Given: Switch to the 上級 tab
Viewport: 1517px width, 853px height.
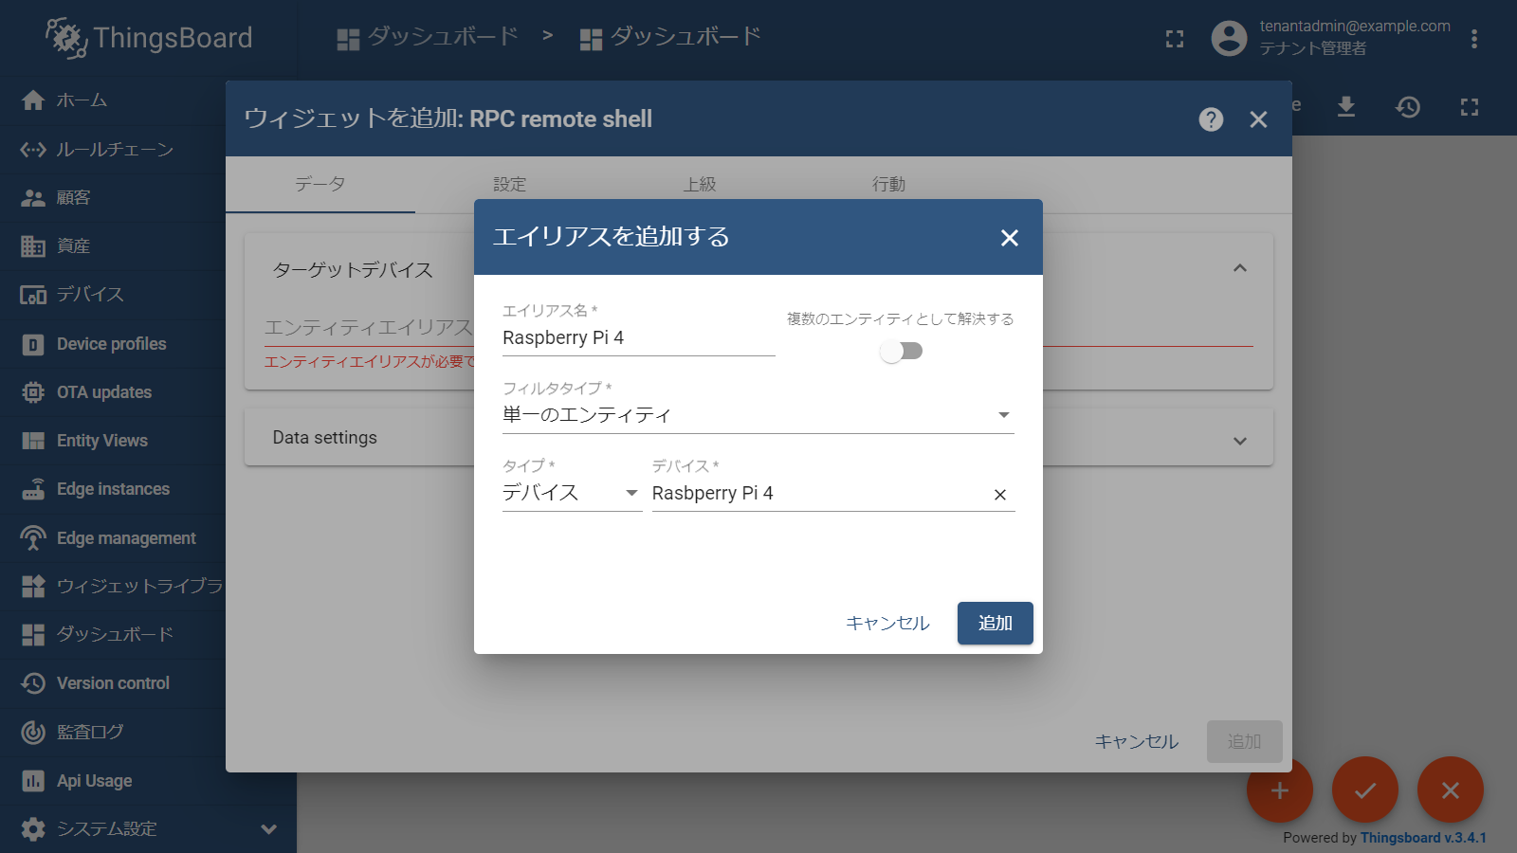Looking at the screenshot, I should [x=700, y=185].
